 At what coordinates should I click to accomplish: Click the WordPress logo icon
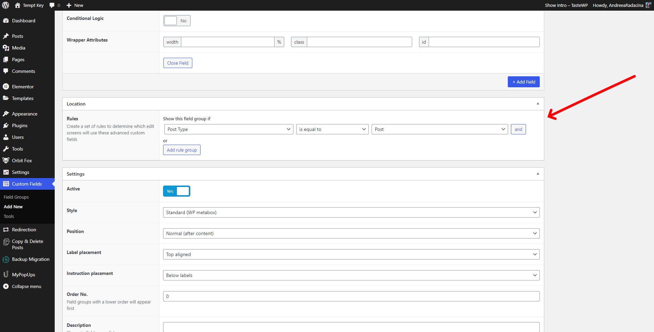(x=6, y=5)
